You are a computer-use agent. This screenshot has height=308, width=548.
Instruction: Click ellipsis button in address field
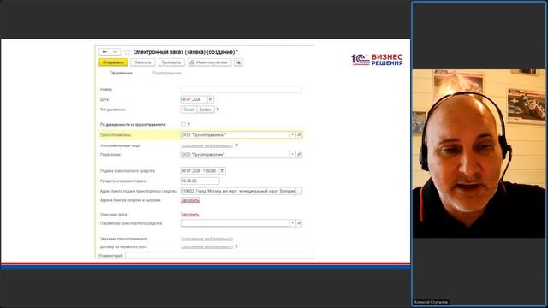click(x=299, y=191)
